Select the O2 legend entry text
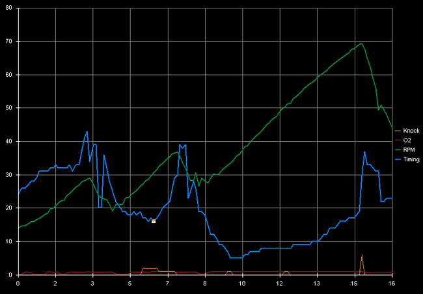Image resolution: width=423 pixels, height=294 pixels. (407, 140)
